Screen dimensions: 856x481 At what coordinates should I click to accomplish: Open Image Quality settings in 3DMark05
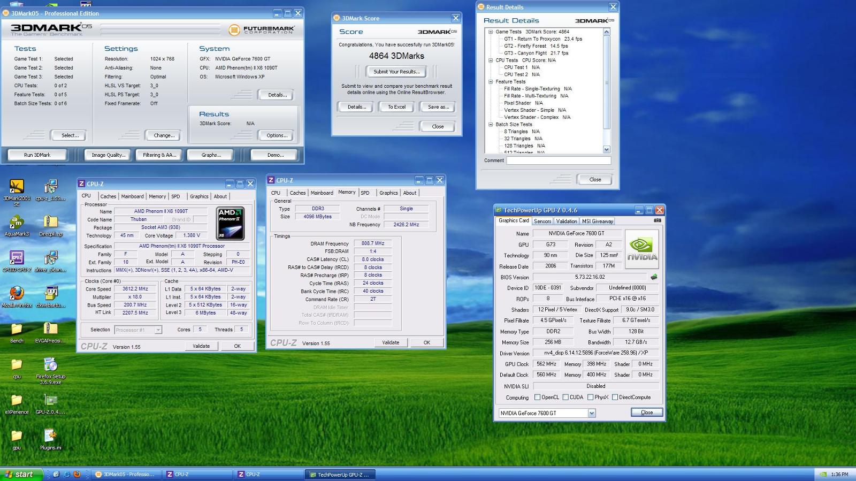(109, 155)
